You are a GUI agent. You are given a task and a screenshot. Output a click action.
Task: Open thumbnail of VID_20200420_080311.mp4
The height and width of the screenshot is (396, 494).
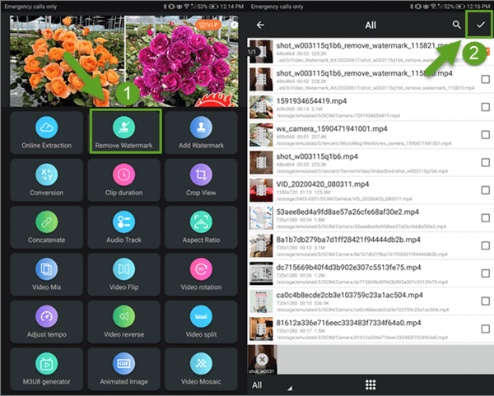(x=261, y=190)
